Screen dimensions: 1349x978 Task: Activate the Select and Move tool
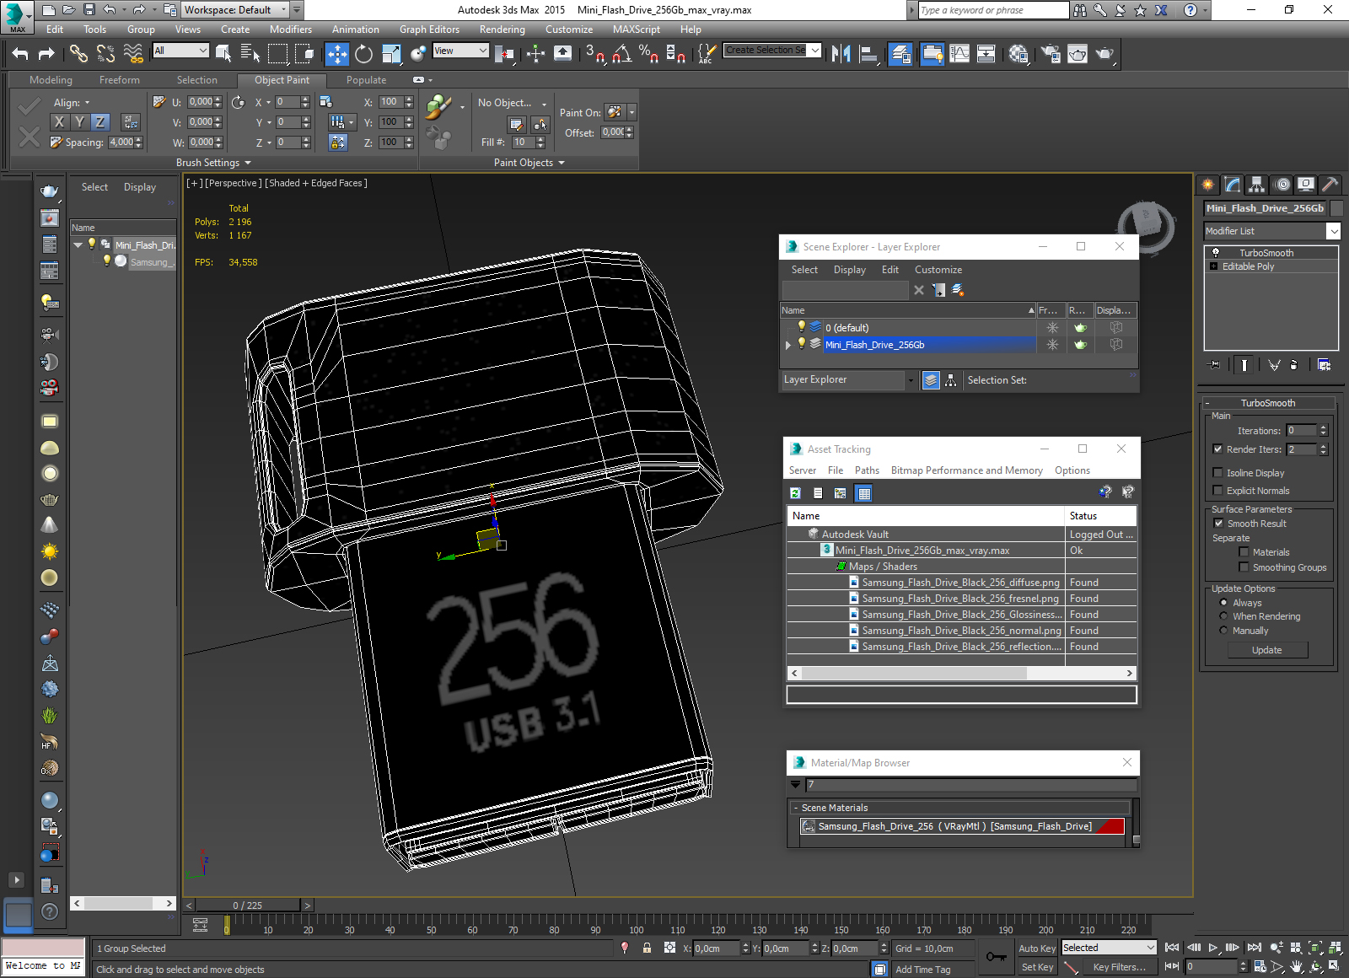point(336,54)
